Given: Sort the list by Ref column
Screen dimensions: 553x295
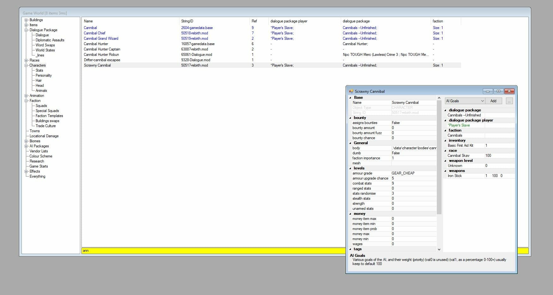Looking at the screenshot, I should [259, 21].
